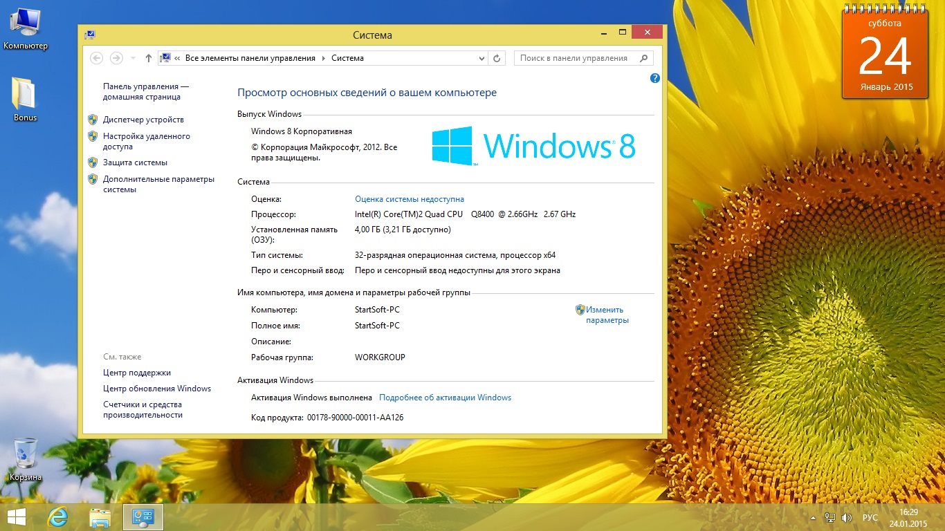Screen dimensions: 945x531
Task: Click the address bar computer icon
Action: (166, 58)
